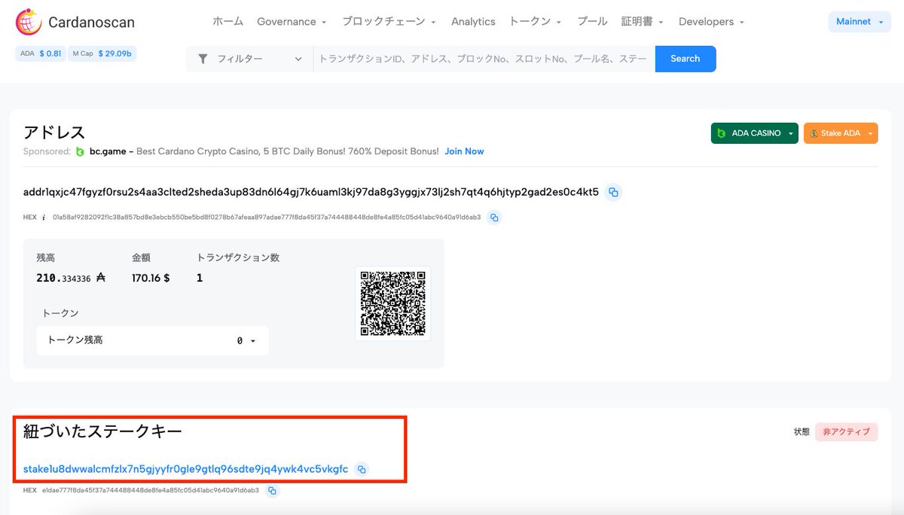Focus the transaction ID search input field
This screenshot has width=904, height=515.
click(484, 59)
